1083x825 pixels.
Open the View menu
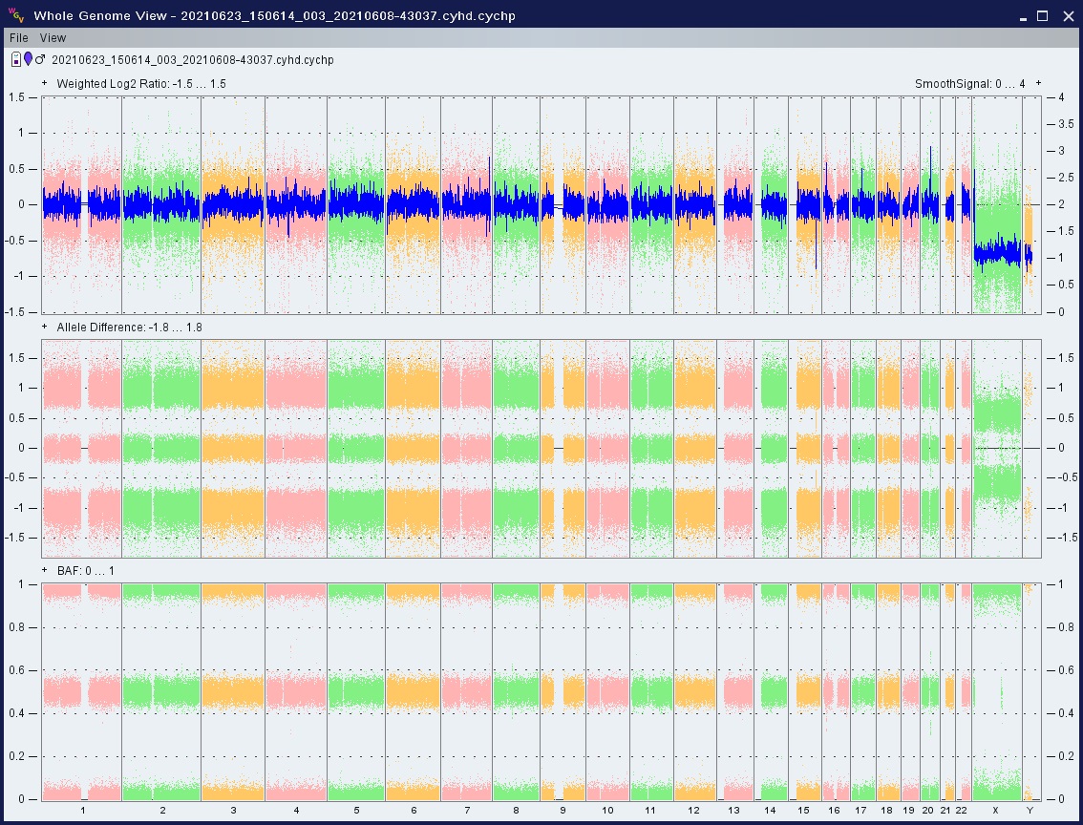click(53, 38)
